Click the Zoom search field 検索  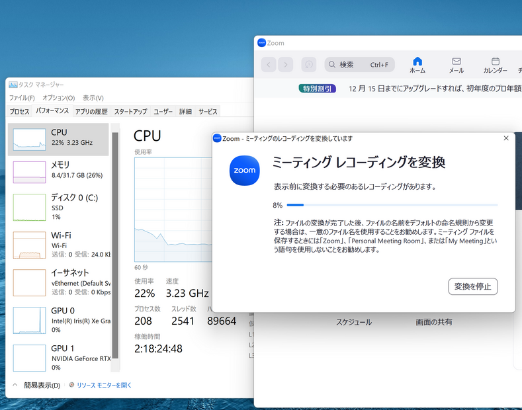[x=359, y=65]
